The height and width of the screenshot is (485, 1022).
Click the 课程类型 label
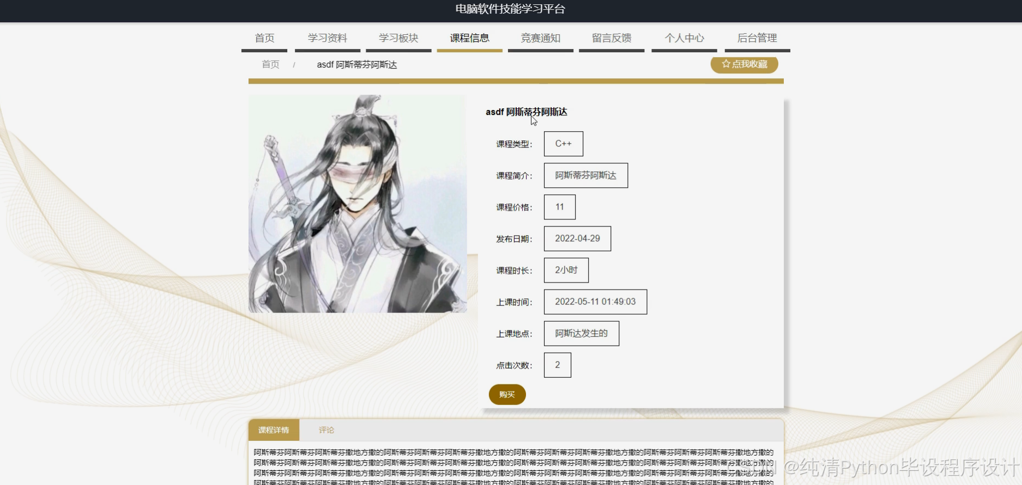[x=514, y=144]
